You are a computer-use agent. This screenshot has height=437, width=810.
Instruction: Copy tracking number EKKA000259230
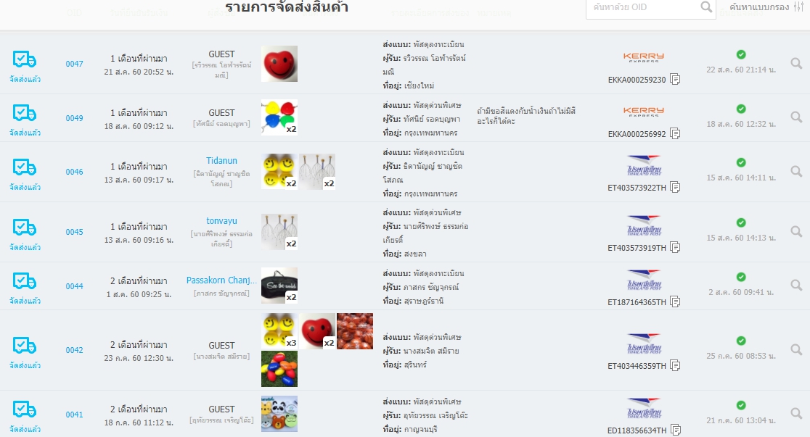[x=675, y=80]
